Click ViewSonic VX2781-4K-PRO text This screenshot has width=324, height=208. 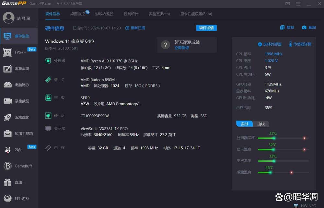(x=104, y=129)
